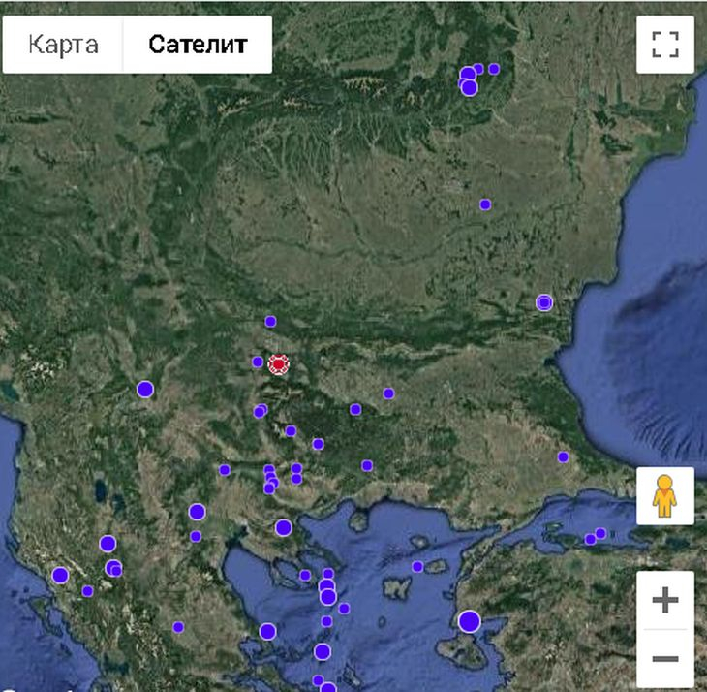Switch to the Карта map view
Screen dimensions: 707x692
pyautogui.click(x=63, y=45)
